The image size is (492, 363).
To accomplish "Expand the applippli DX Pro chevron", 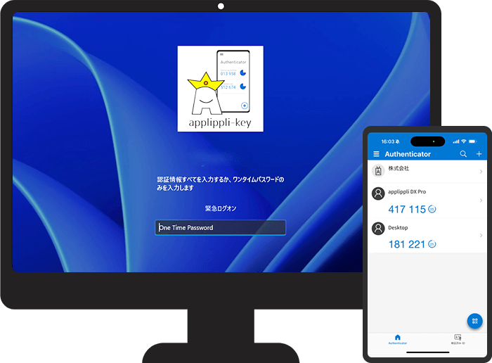I will click(481, 200).
